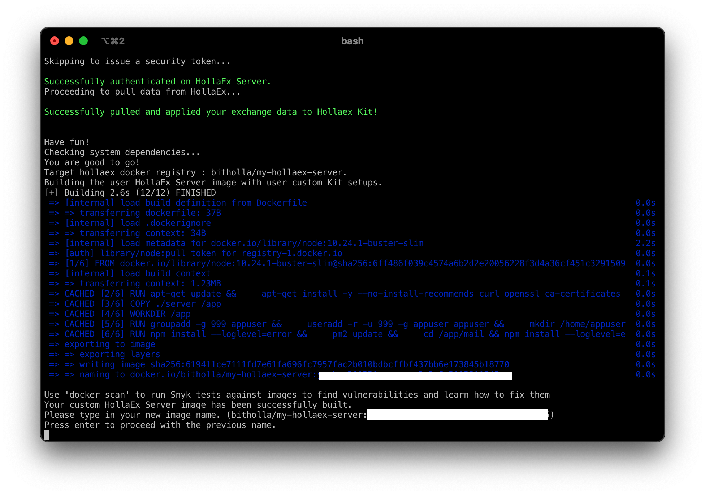
Task: Click the 'bash' window title
Action: coord(352,41)
